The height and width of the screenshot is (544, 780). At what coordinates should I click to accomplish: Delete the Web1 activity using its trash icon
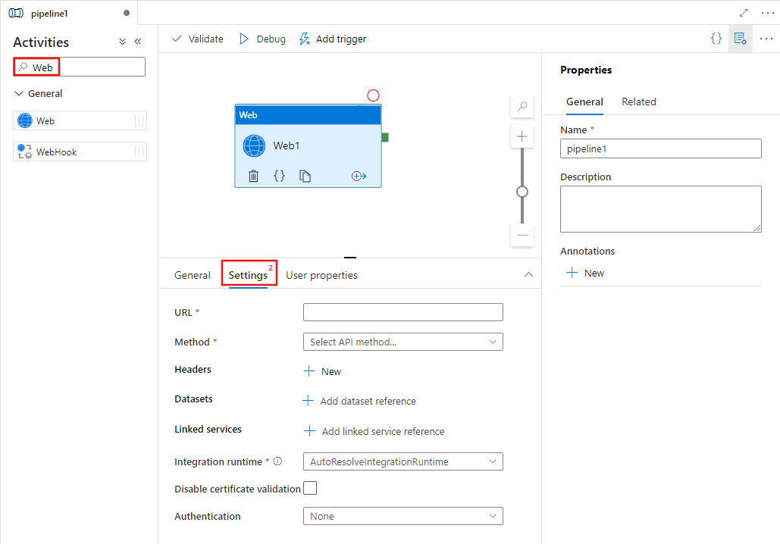pyautogui.click(x=253, y=175)
